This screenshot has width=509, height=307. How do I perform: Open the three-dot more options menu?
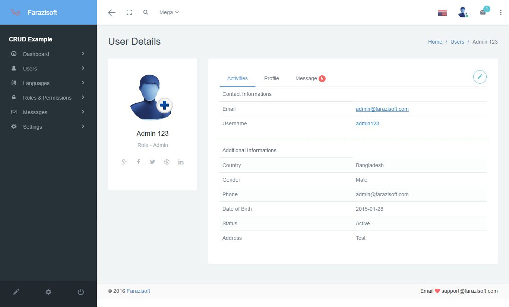click(501, 12)
